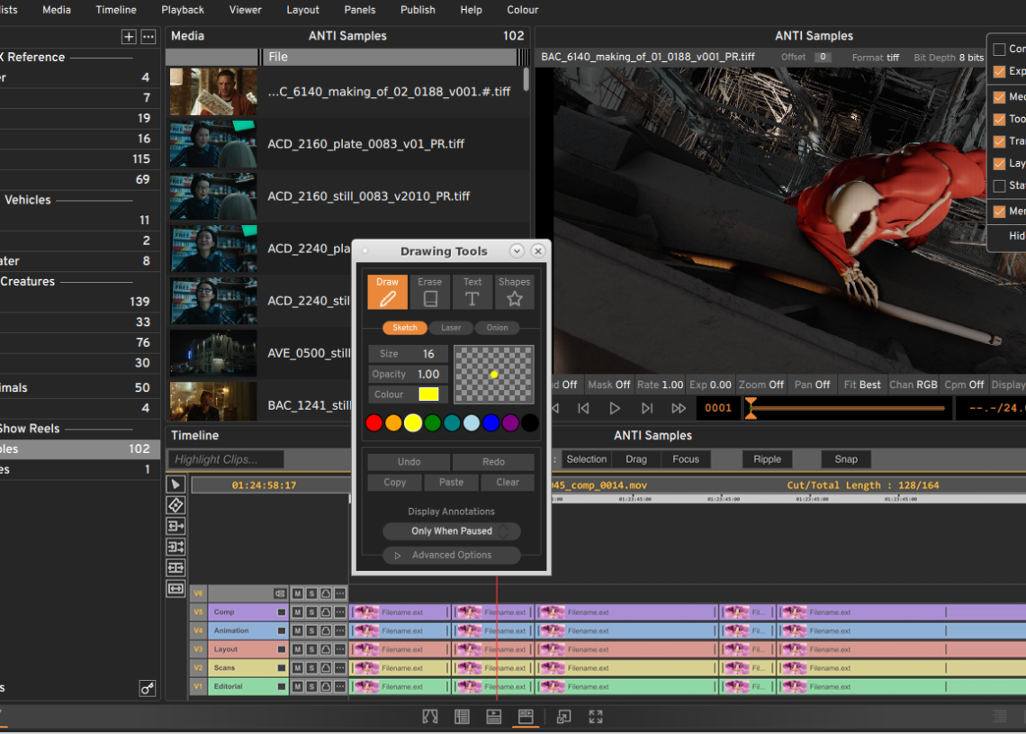
Task: Select the Text tool in Drawing Tools
Action: click(x=472, y=292)
